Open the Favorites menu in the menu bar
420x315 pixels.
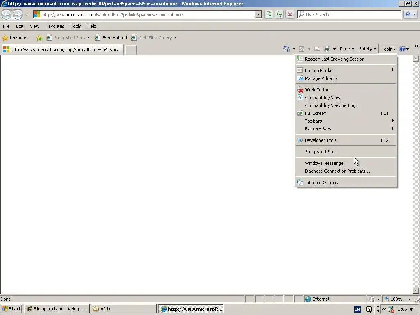tap(55, 26)
